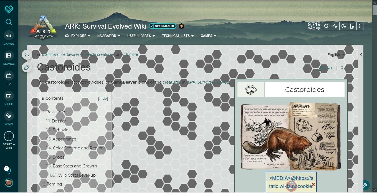This screenshot has height=193, width=377.
Task: Jump to Color Scheme and Regions
Action: [x=76, y=148]
